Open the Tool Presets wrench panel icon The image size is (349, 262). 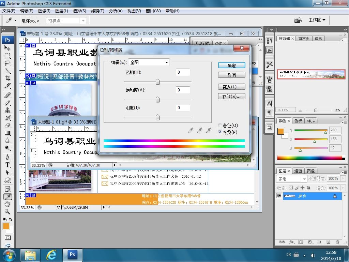point(269,65)
